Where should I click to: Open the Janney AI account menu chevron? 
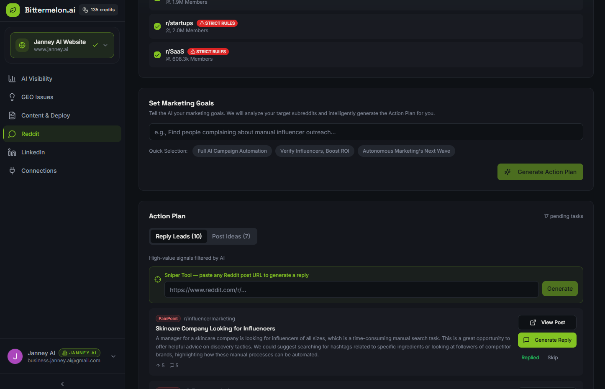coord(113,356)
